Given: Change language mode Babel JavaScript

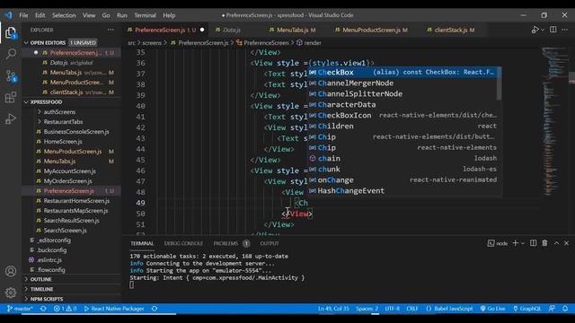Looking at the screenshot, I should 449,309.
